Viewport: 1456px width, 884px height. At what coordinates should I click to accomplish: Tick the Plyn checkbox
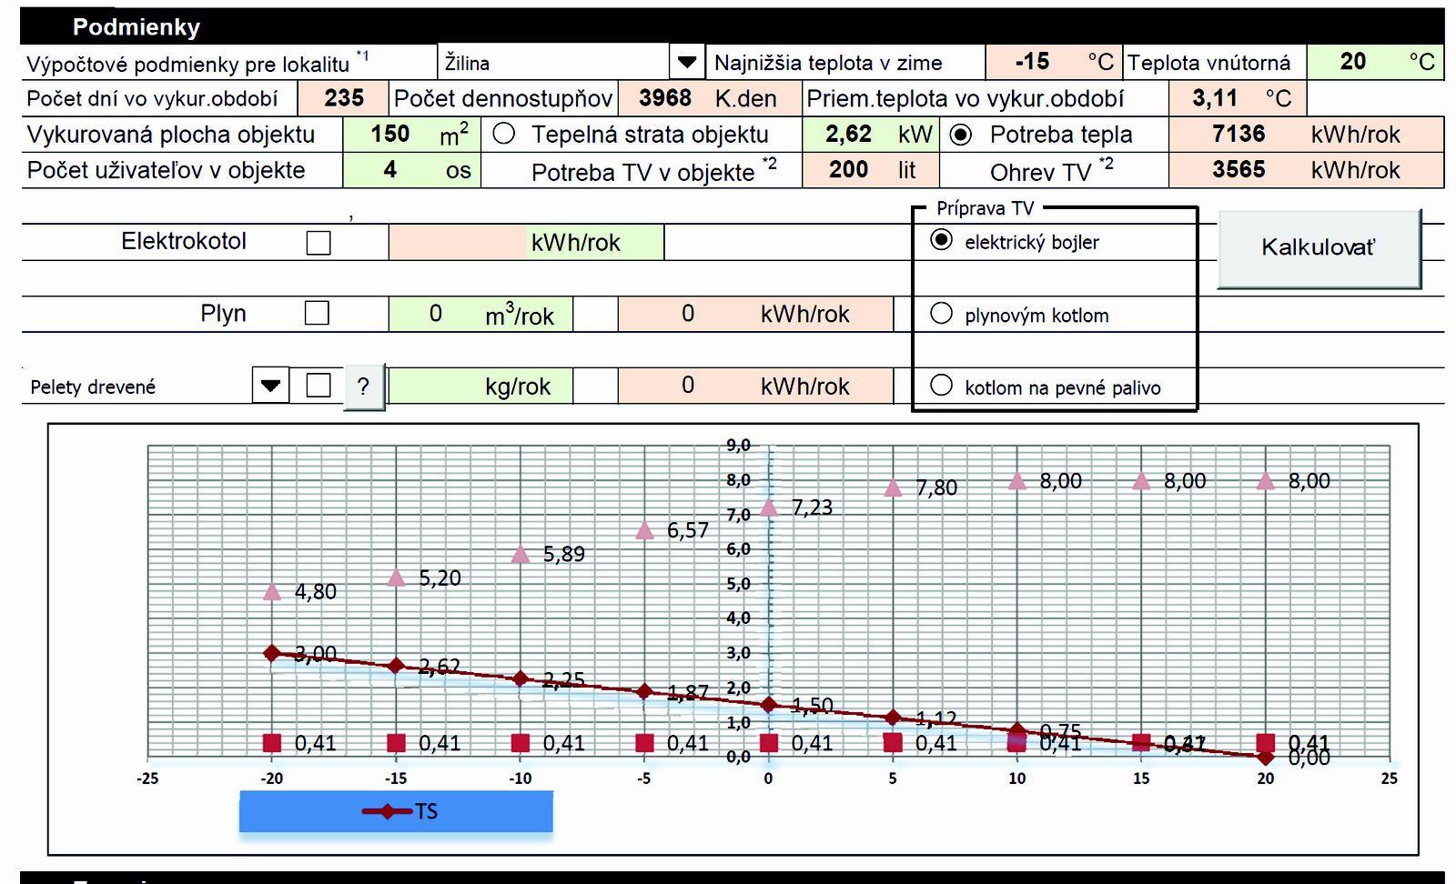(317, 313)
